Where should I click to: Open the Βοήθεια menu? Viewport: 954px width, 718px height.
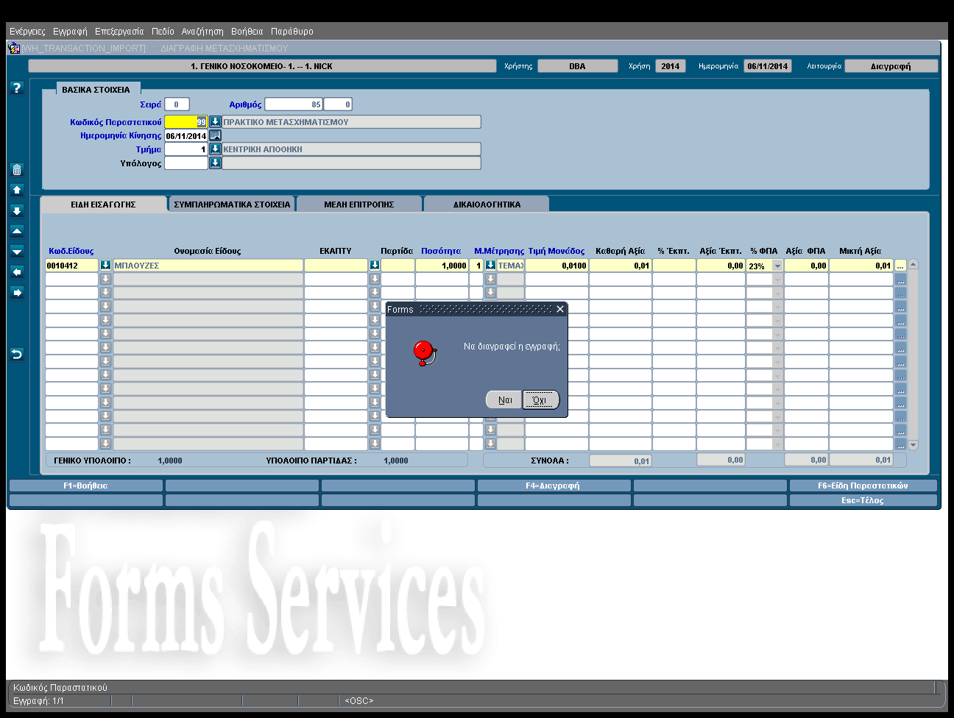click(x=247, y=32)
